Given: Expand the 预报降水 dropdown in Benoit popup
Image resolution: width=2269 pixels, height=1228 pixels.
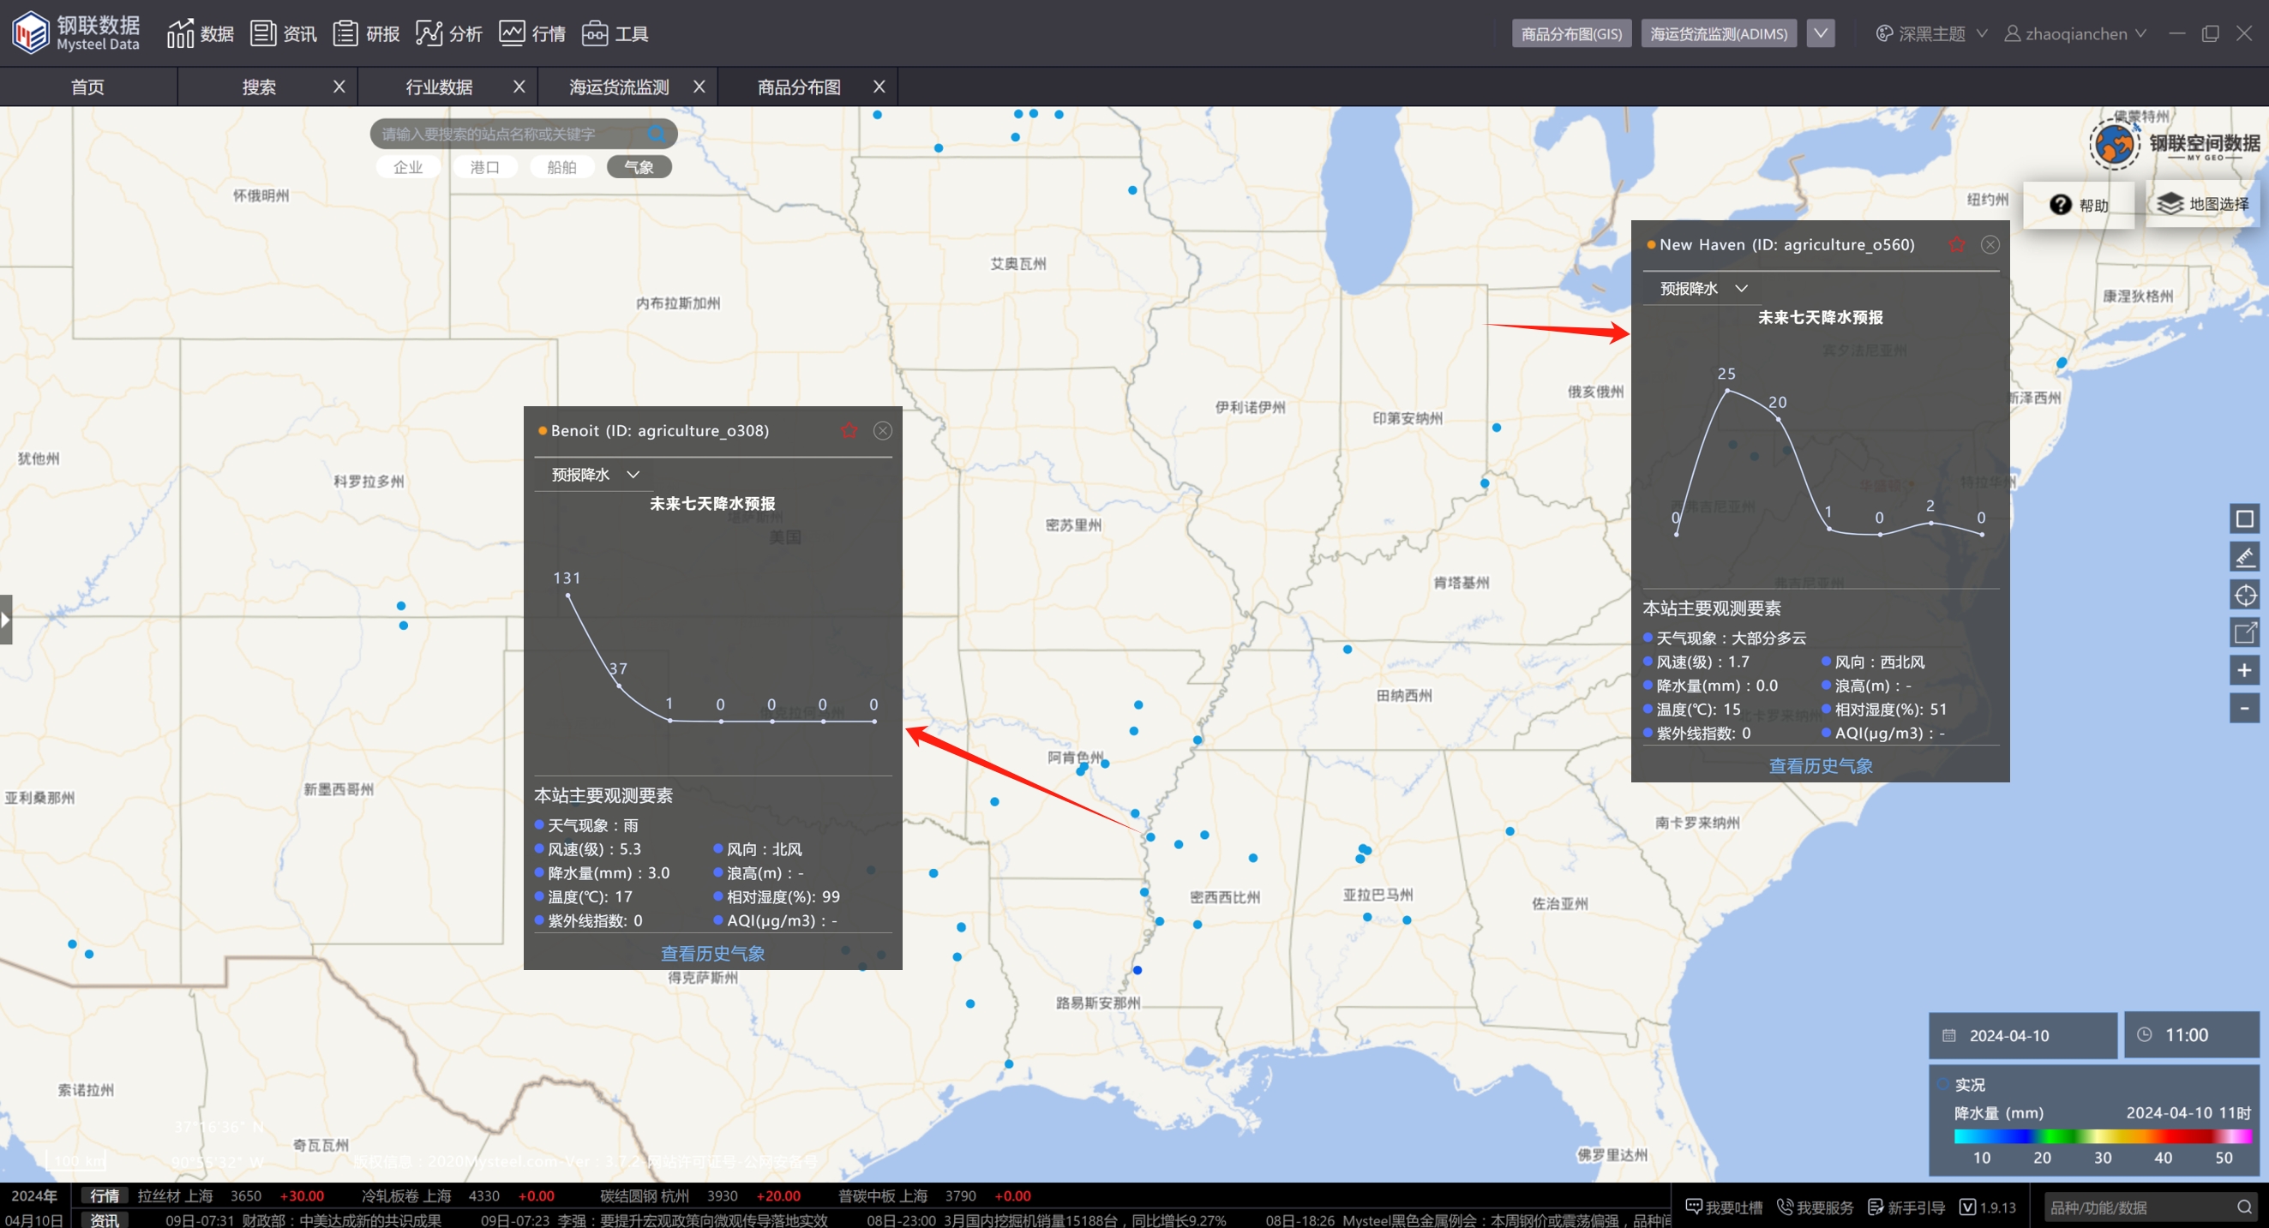Looking at the screenshot, I should (x=596, y=475).
